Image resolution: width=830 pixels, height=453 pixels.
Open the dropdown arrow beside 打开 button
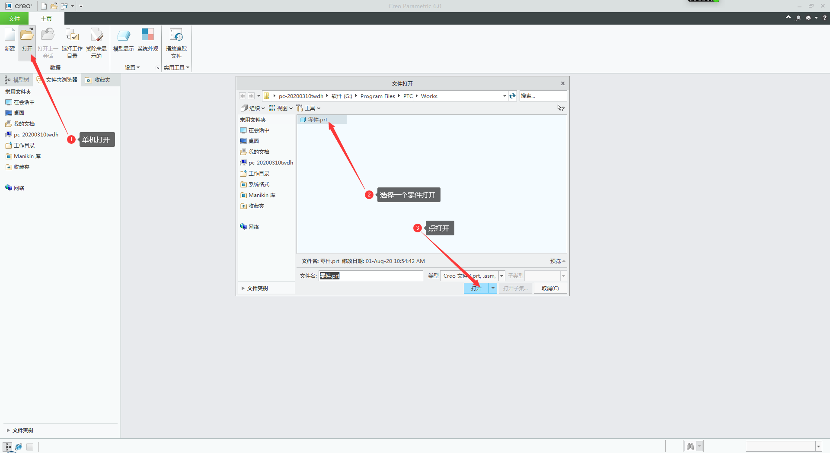click(493, 288)
